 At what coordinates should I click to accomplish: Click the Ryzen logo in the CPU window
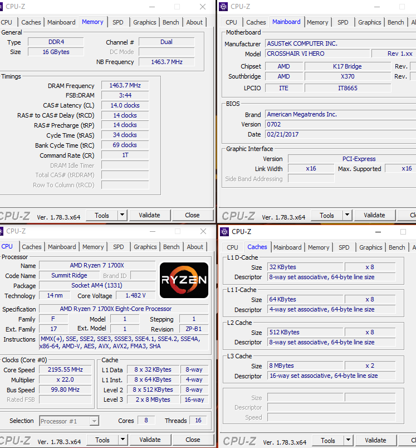pos(184,280)
